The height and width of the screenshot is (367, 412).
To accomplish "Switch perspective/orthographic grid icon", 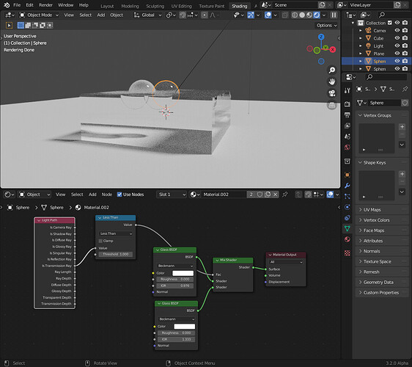I will (332, 105).
